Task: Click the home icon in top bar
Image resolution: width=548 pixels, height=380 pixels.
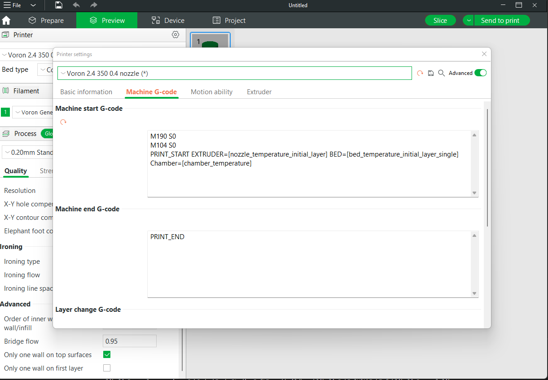Action: (x=6, y=21)
